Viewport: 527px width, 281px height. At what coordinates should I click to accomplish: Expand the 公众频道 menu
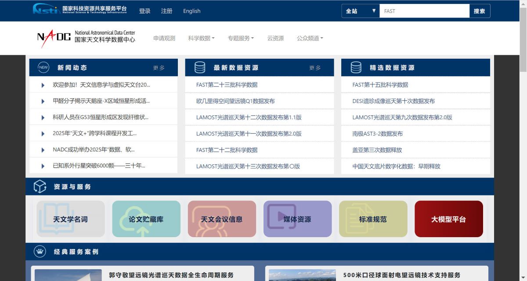point(310,39)
